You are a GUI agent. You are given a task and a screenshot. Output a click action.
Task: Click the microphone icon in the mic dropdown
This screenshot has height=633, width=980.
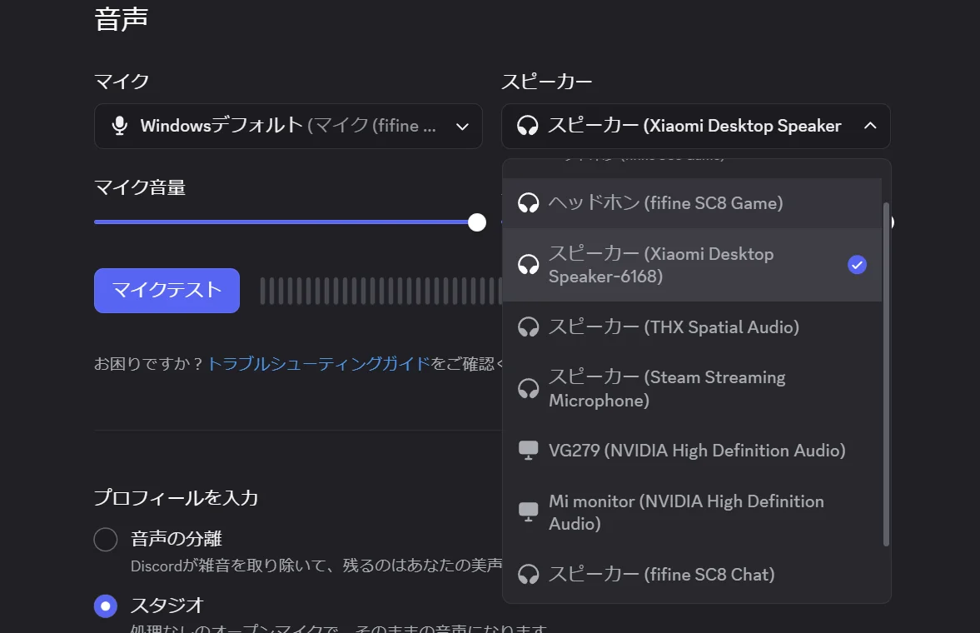(119, 126)
